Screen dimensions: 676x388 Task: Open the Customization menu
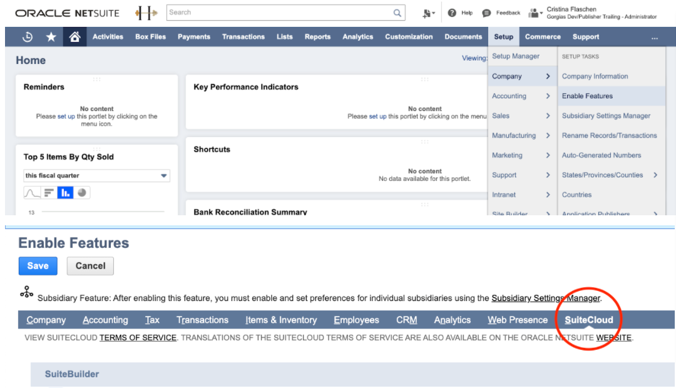[x=409, y=37]
